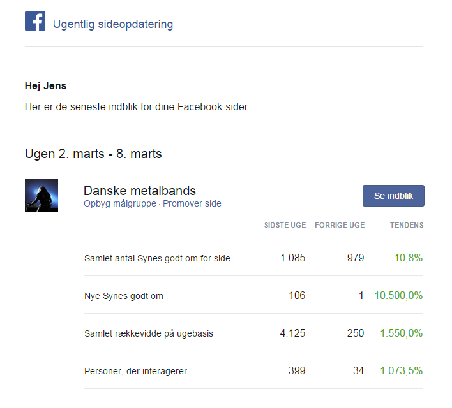Open the Opbyg målgruppe link

(120, 203)
